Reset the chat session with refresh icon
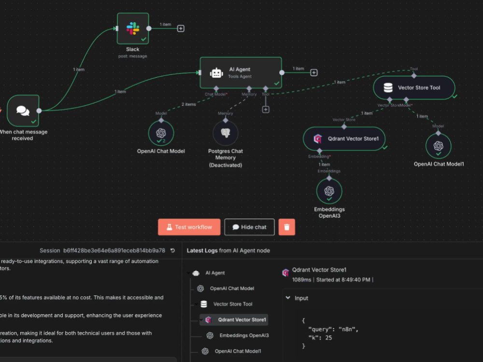This screenshot has height=362, width=483. tap(173, 250)
